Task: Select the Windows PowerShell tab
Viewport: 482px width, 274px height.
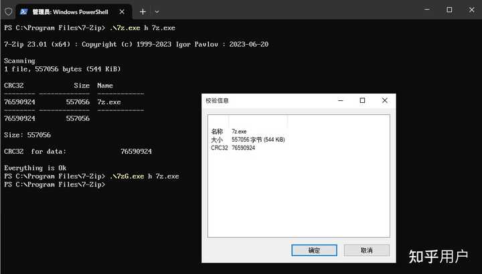Action: [x=74, y=11]
